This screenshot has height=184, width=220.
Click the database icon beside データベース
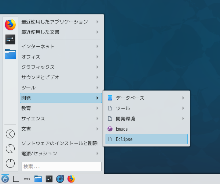110,98
